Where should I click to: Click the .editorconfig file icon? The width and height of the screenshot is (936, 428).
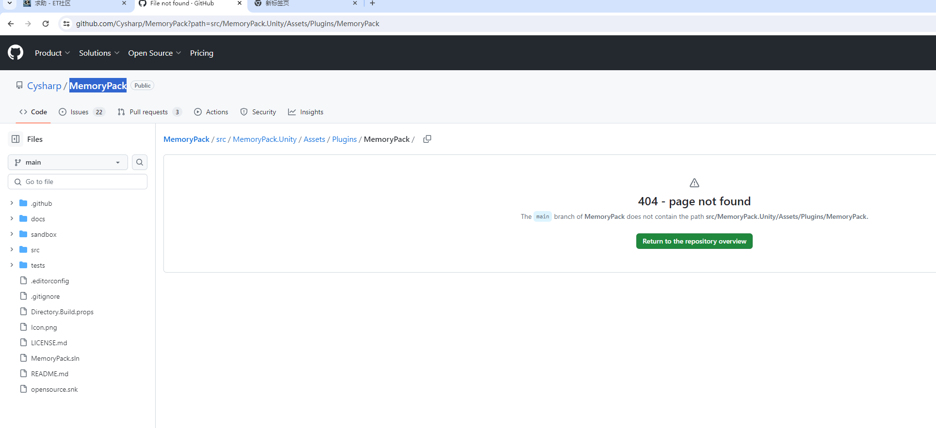[x=23, y=281]
